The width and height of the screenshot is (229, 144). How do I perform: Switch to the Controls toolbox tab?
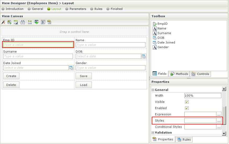200,74
